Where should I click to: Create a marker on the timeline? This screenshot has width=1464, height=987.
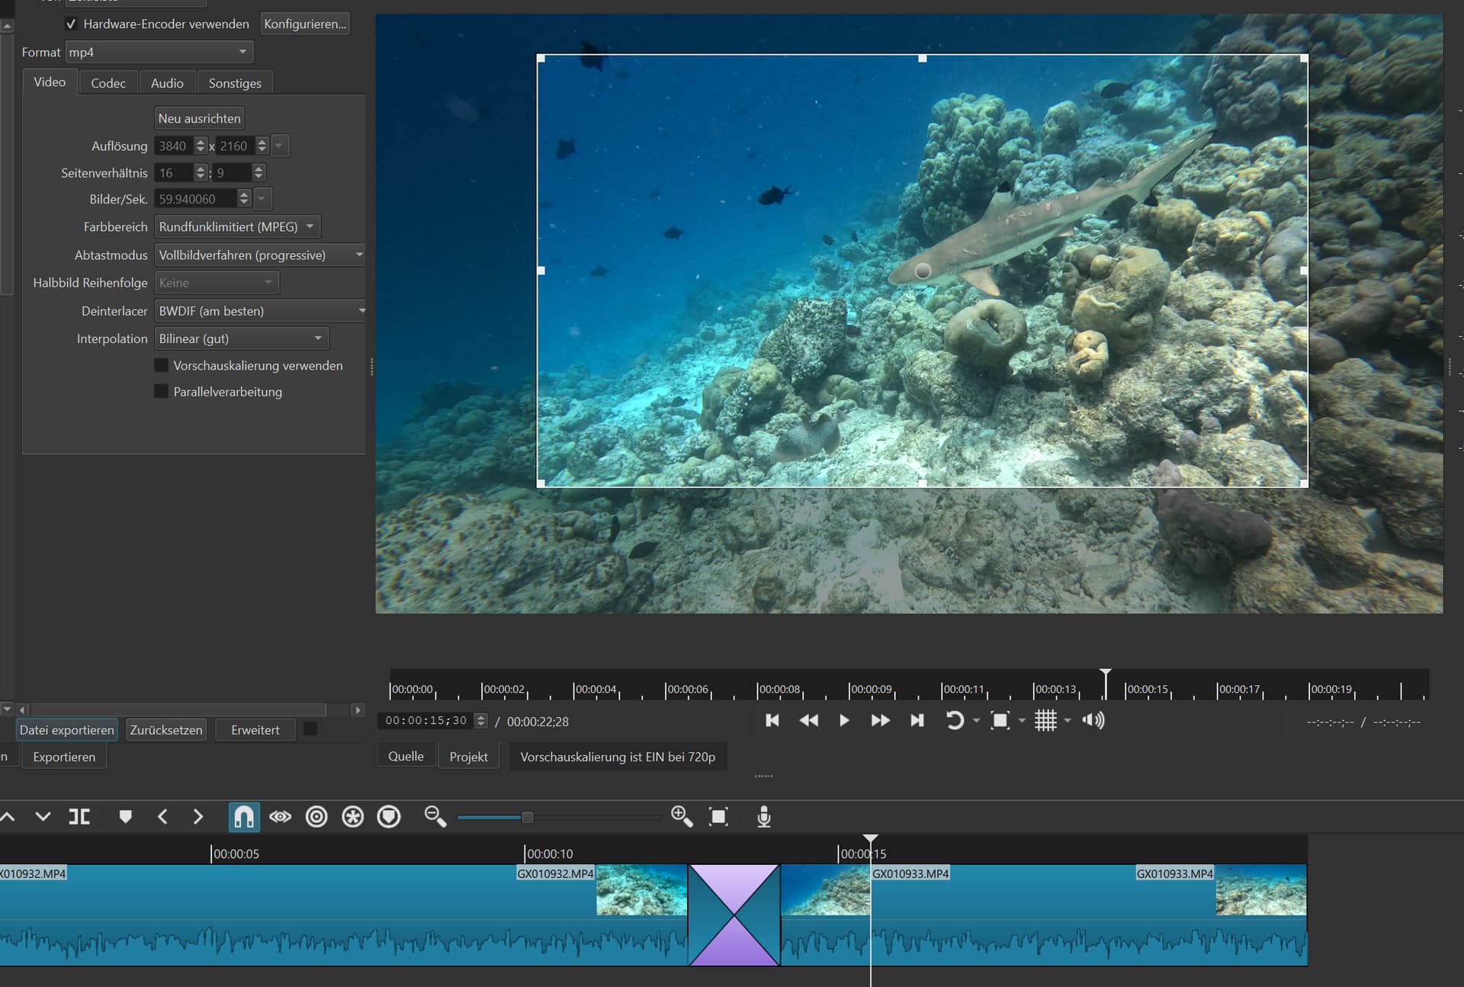[125, 816]
